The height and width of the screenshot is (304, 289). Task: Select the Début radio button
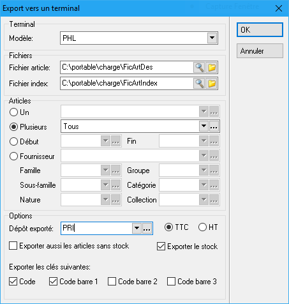click(x=13, y=142)
